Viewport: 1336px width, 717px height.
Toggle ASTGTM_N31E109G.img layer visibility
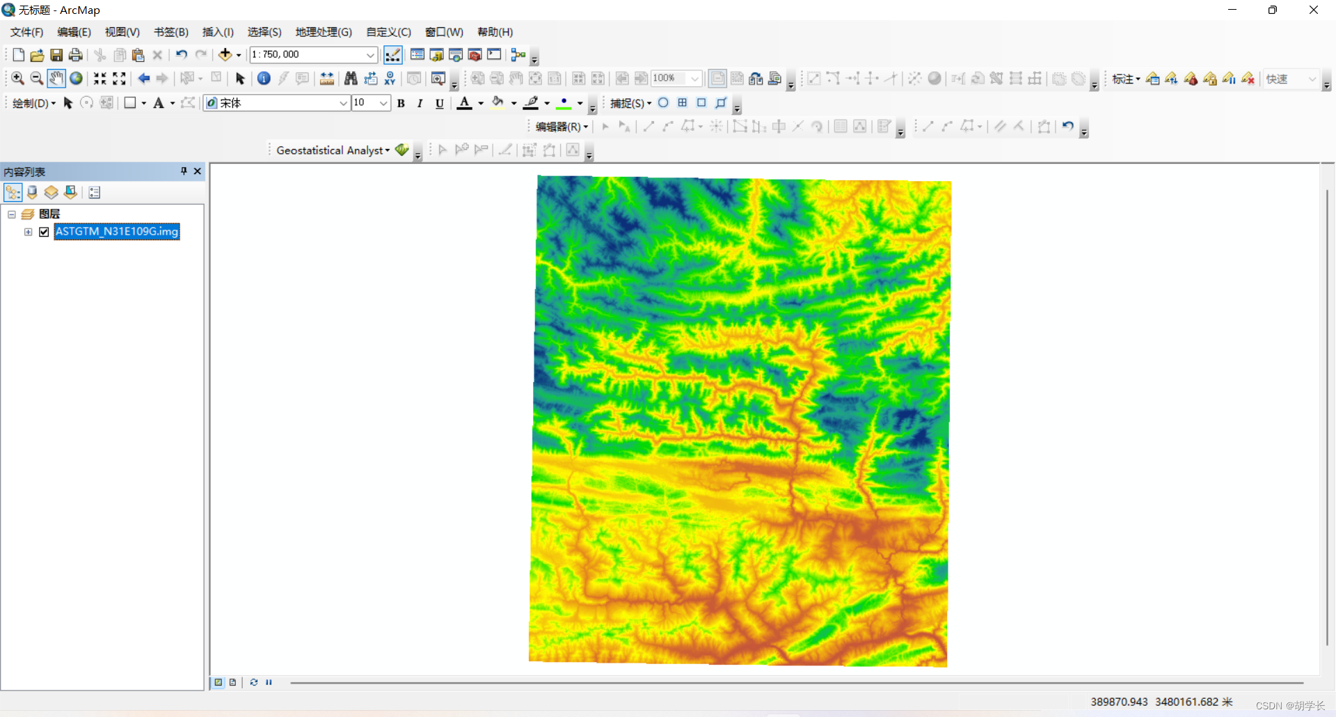(x=44, y=232)
